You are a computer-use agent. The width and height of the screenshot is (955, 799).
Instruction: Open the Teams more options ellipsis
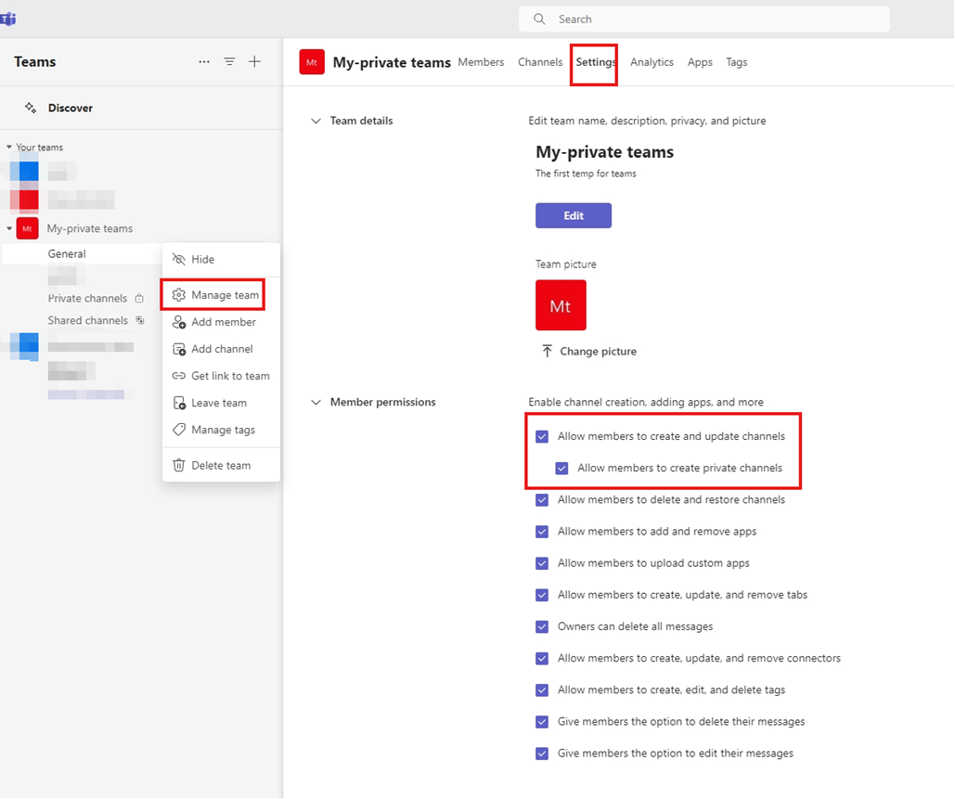(204, 61)
